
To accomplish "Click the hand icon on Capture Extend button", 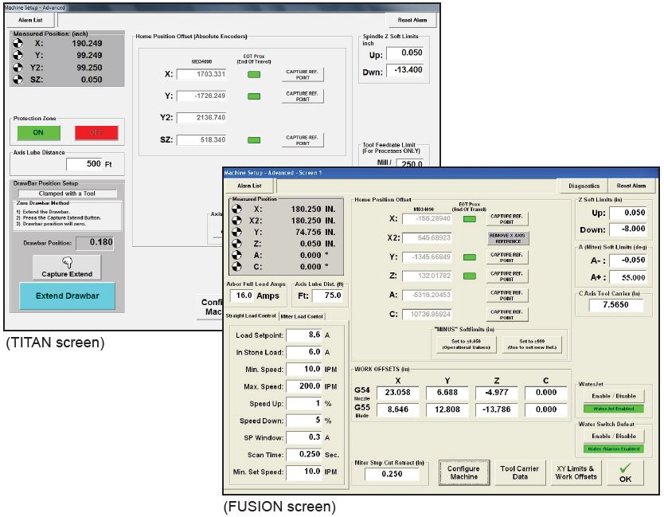I will (67, 262).
